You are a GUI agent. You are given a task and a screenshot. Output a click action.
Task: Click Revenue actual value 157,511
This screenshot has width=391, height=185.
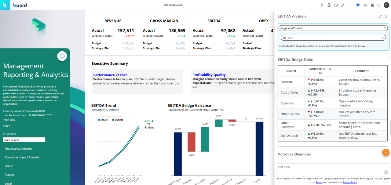pyautogui.click(x=126, y=31)
